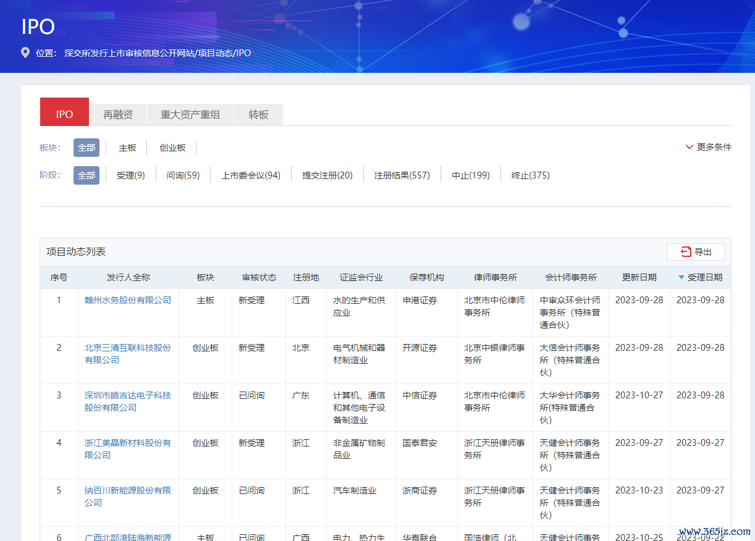This screenshot has height=541, width=755.
Task: Filter by 主板 board
Action: [x=127, y=148]
